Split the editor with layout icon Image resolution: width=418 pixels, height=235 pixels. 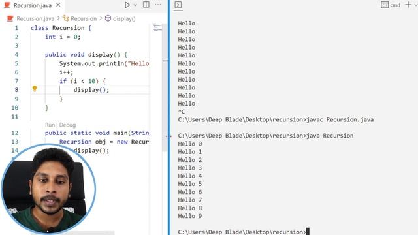pyautogui.click(x=146, y=5)
